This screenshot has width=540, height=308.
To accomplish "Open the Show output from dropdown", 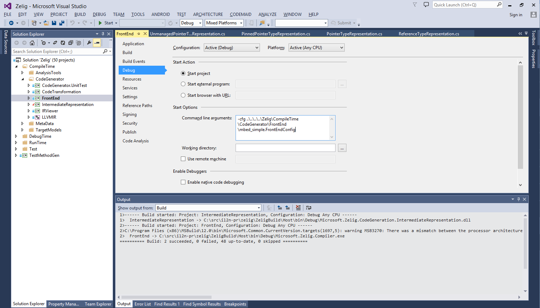I will [208, 208].
